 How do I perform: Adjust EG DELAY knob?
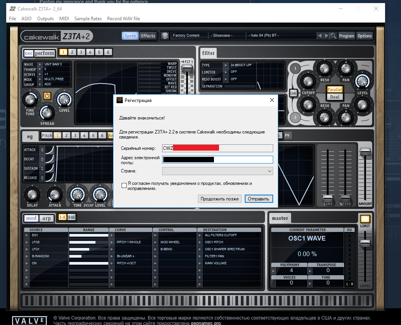(x=32, y=195)
